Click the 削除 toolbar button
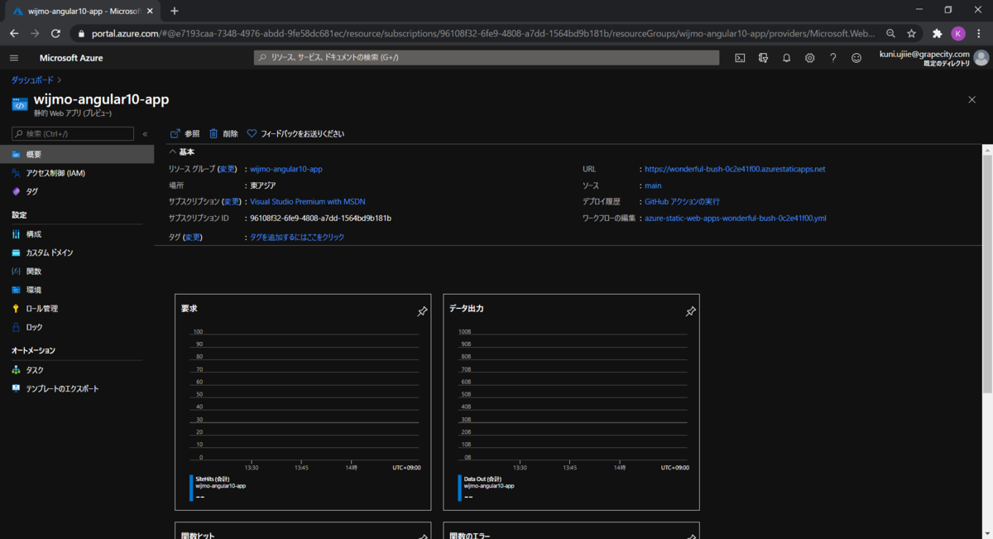Image resolution: width=993 pixels, height=539 pixels. (223, 133)
